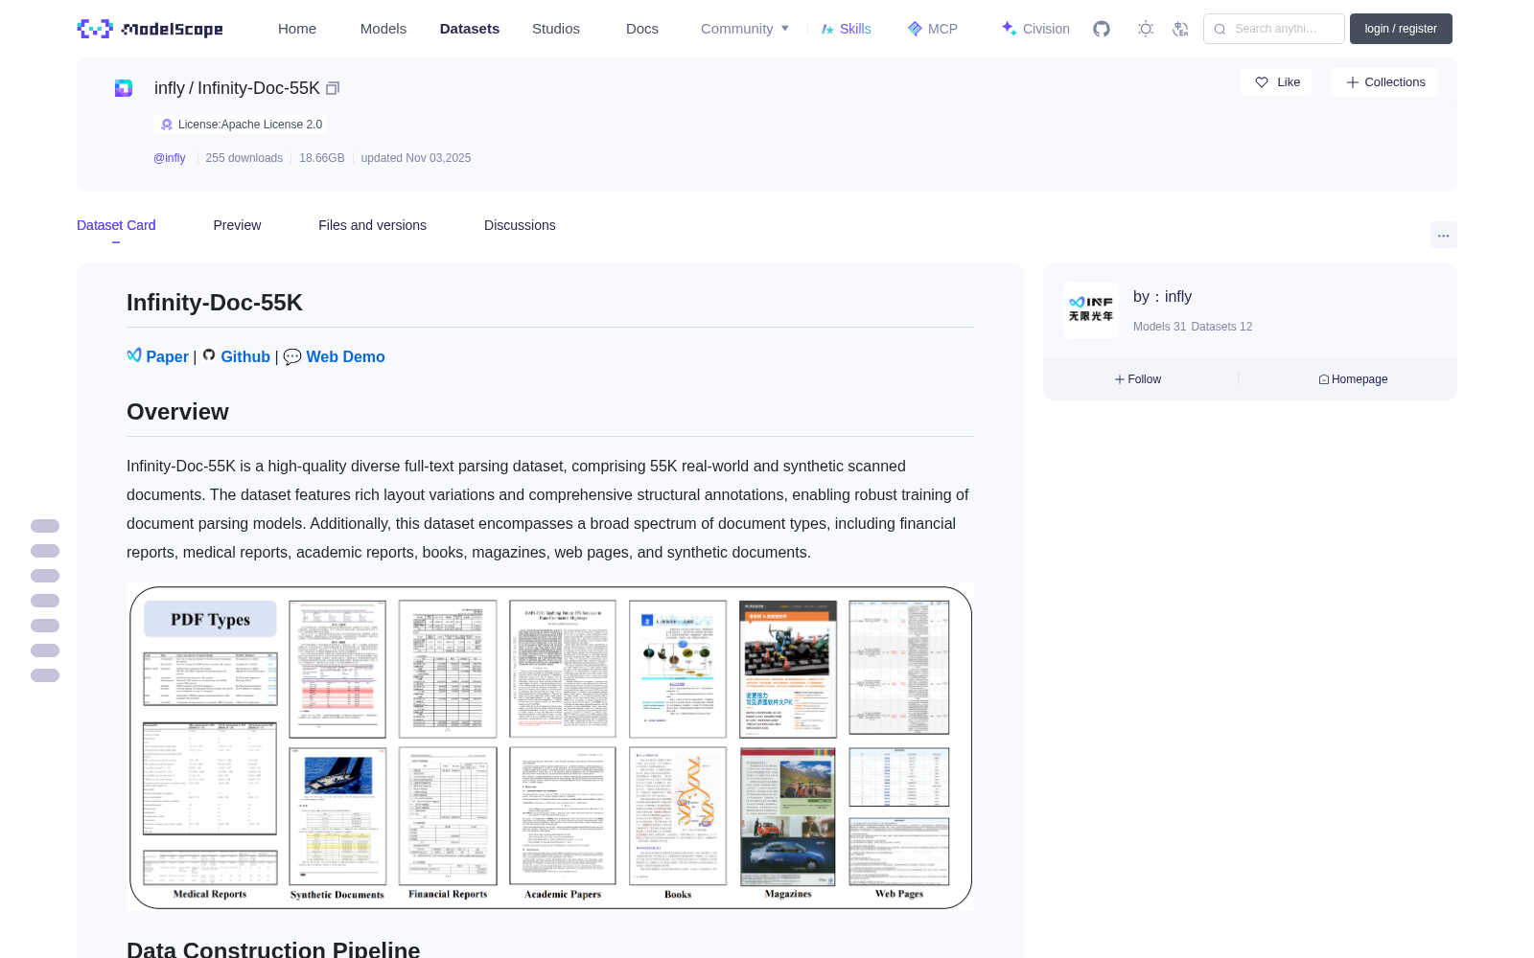Like this dataset
This screenshot has width=1534, height=958.
click(x=1277, y=82)
